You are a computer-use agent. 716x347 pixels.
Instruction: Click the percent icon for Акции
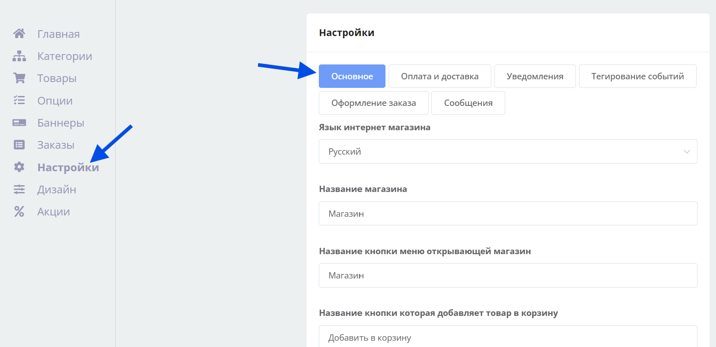click(19, 211)
